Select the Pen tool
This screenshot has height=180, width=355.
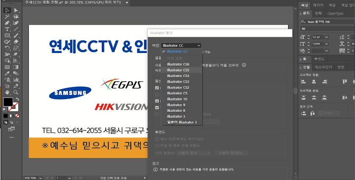coord(7,23)
